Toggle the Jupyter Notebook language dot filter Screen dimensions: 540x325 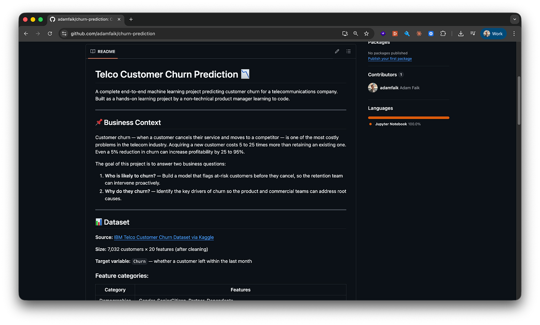370,124
